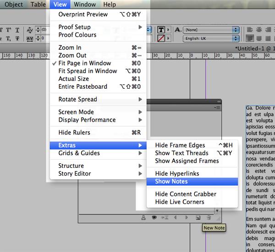
Task: Expand the Rotate Spread submenu
Action: pyautogui.click(x=98, y=99)
